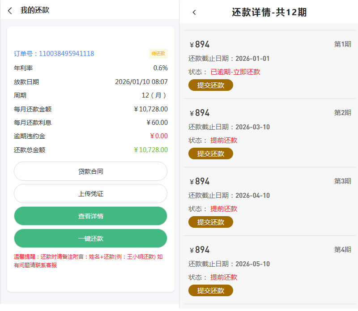Click the green 查看详情 button
This screenshot has height=311, width=358.
90,216
